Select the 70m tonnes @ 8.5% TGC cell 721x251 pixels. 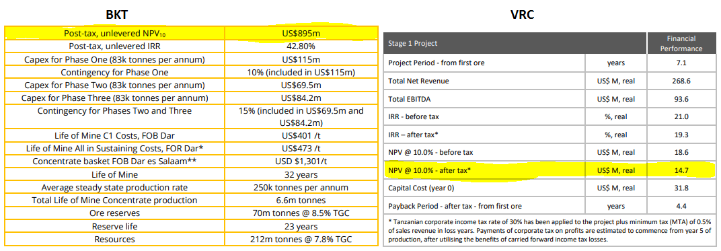(301, 214)
